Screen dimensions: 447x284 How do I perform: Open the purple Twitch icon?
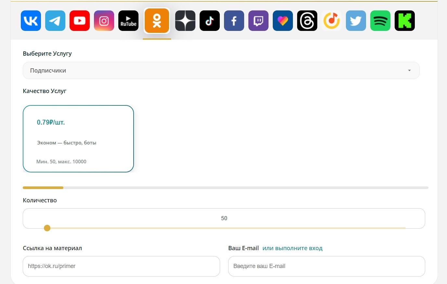point(258,21)
